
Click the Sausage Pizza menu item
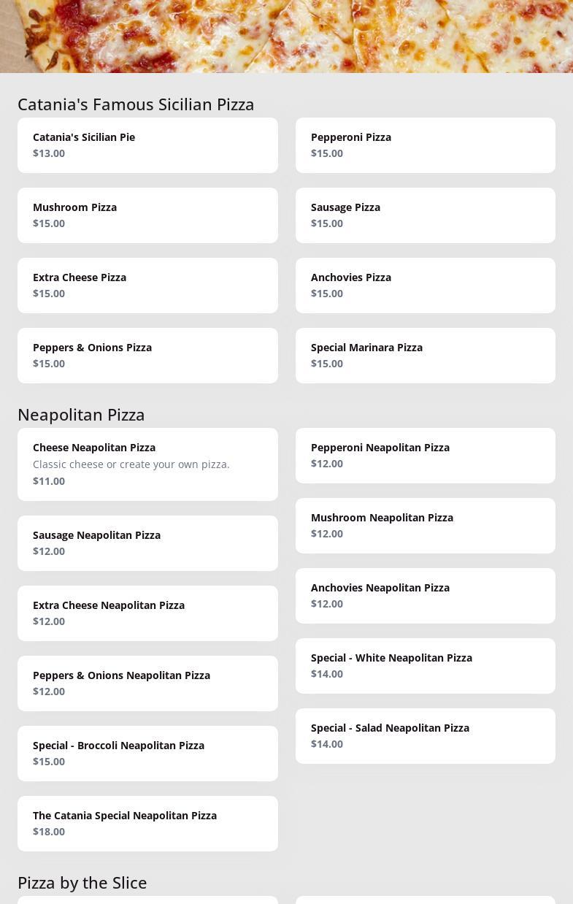pyautogui.click(x=425, y=215)
